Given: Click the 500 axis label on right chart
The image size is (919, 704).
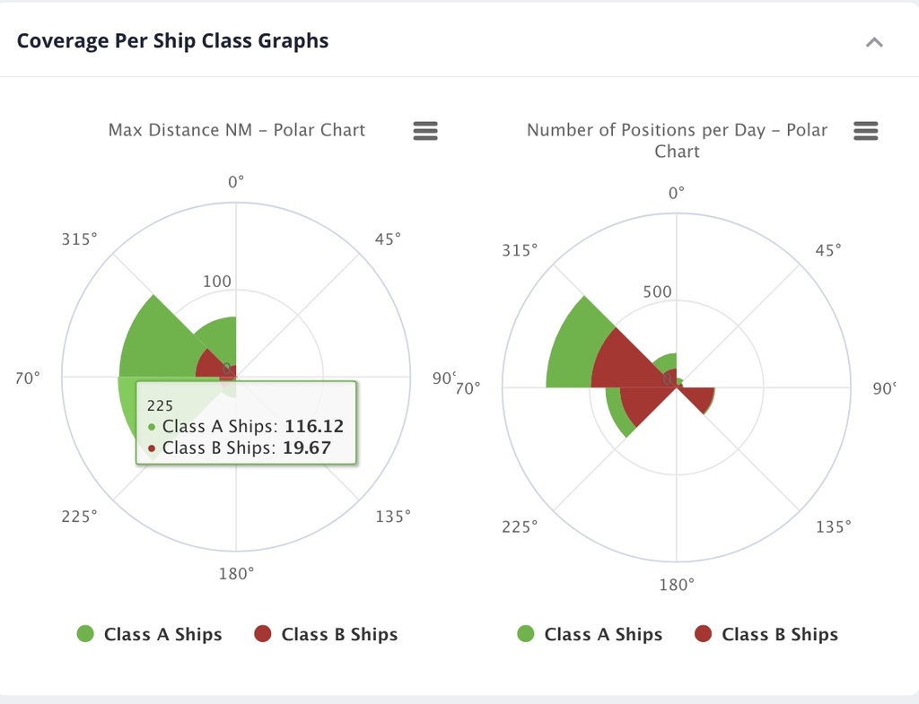Looking at the screenshot, I should [x=657, y=291].
